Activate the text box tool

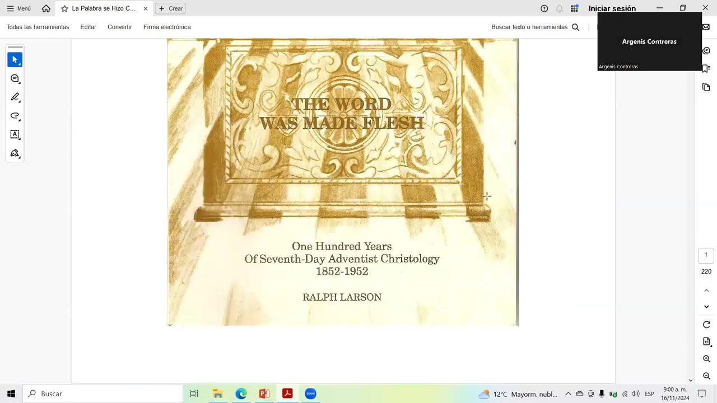pyautogui.click(x=15, y=134)
